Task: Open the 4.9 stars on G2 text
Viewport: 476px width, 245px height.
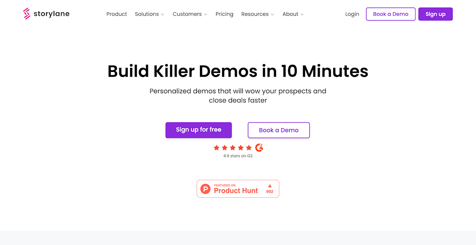Action: [238, 156]
